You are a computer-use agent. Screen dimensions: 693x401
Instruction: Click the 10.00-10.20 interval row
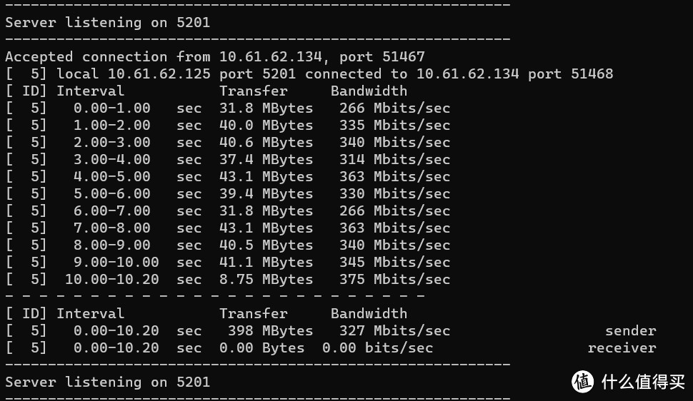click(228, 280)
